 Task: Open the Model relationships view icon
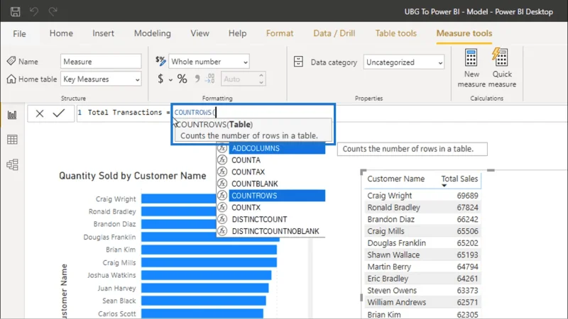tap(12, 164)
